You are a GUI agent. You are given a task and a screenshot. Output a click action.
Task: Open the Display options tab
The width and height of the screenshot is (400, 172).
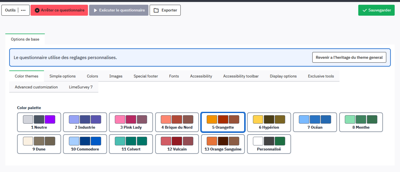(283, 76)
